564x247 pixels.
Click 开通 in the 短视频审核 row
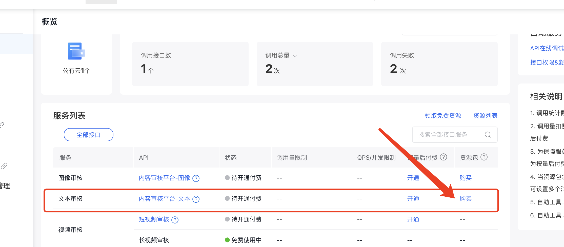tap(413, 219)
